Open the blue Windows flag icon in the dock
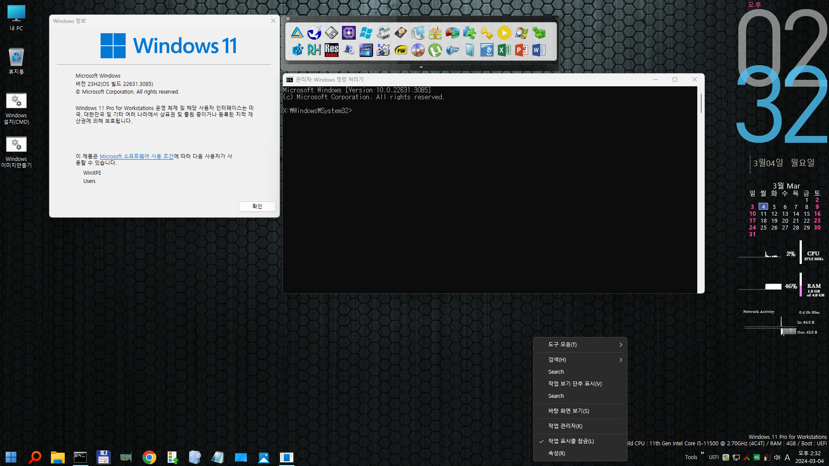The height and width of the screenshot is (466, 829). 366,33
